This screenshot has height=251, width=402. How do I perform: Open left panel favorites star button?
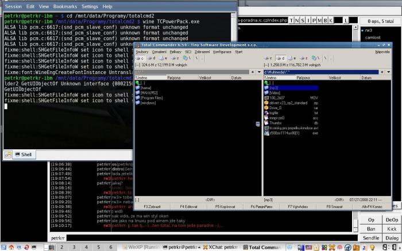coord(253,72)
